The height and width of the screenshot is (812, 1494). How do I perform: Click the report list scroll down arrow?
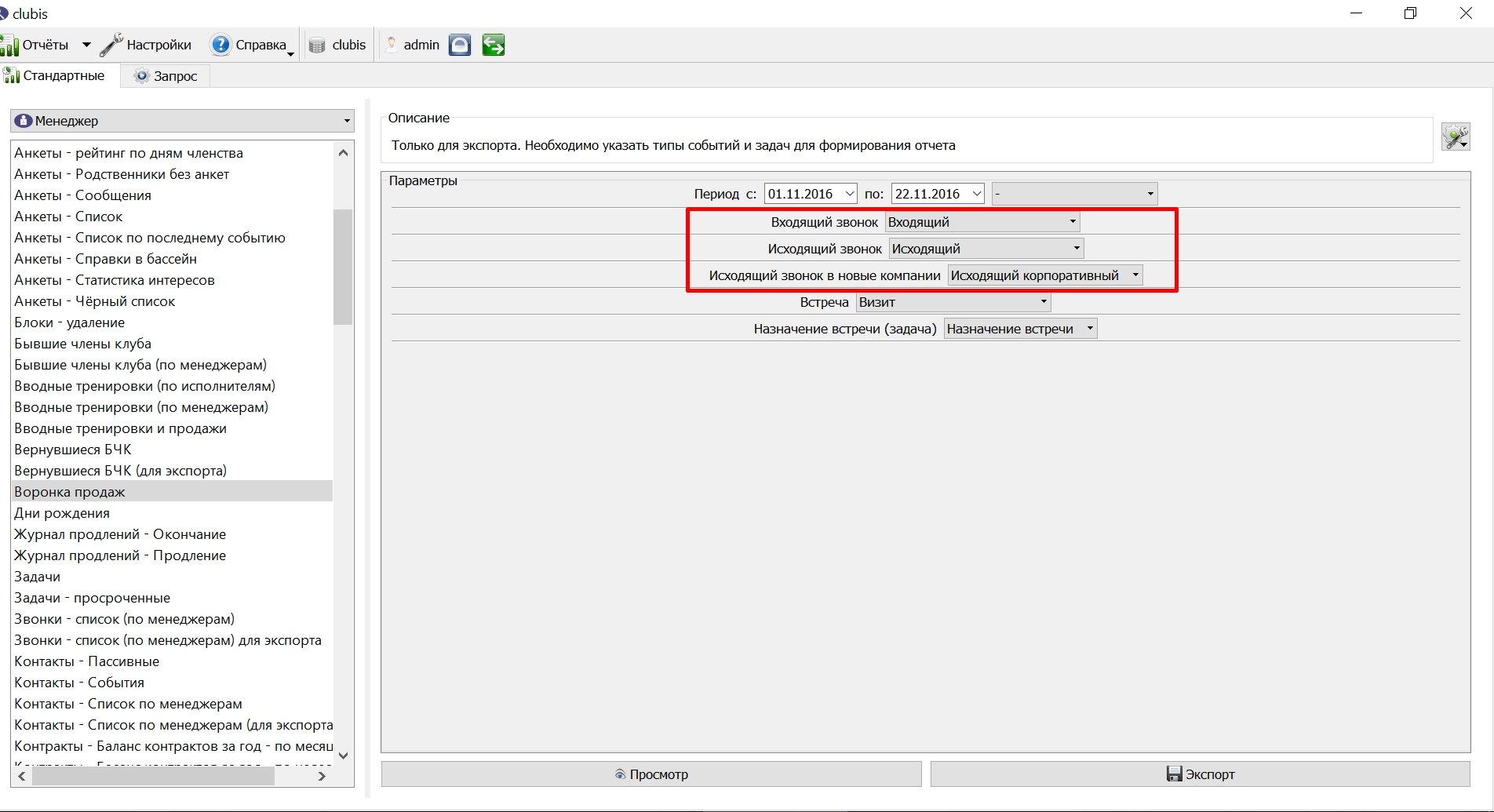(x=343, y=756)
